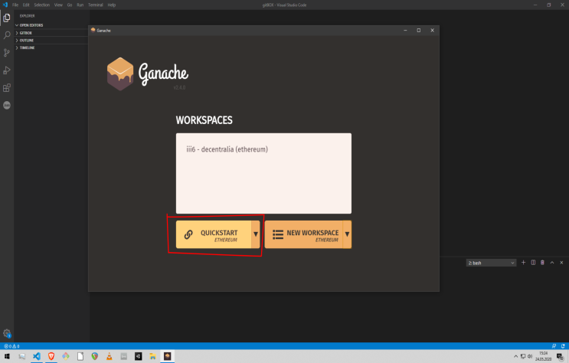This screenshot has height=363, width=569.
Task: Minimize the Ganache window
Action: coord(405,31)
